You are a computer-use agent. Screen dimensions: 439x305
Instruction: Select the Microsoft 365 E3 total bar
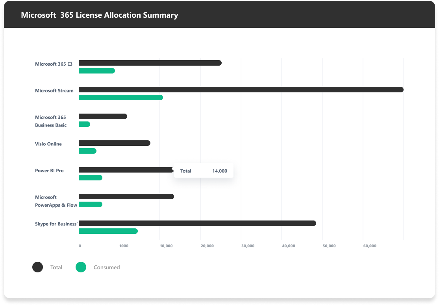click(150, 63)
